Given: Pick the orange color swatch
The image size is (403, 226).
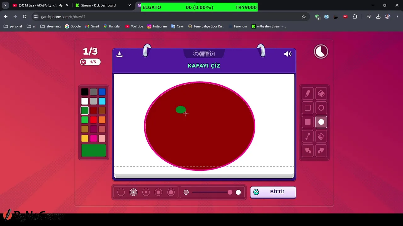Looking at the screenshot, I should pyautogui.click(x=102, y=120).
